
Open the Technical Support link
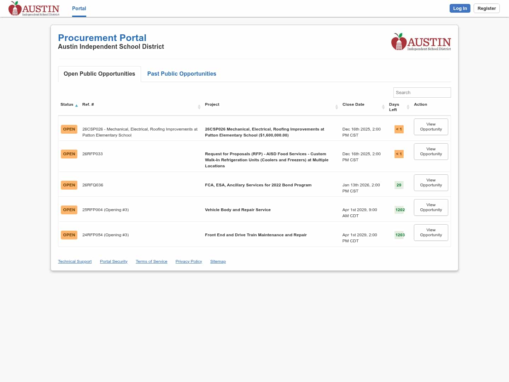pos(75,261)
